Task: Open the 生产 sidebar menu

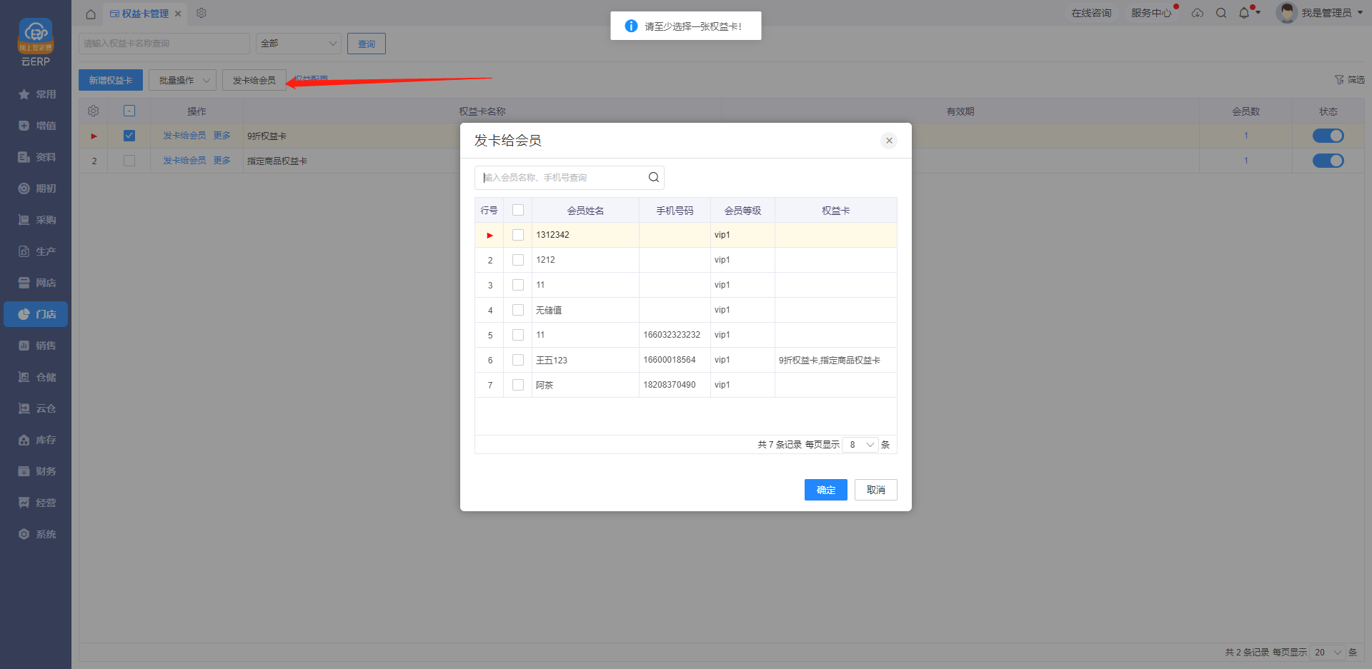Action: pyautogui.click(x=36, y=251)
